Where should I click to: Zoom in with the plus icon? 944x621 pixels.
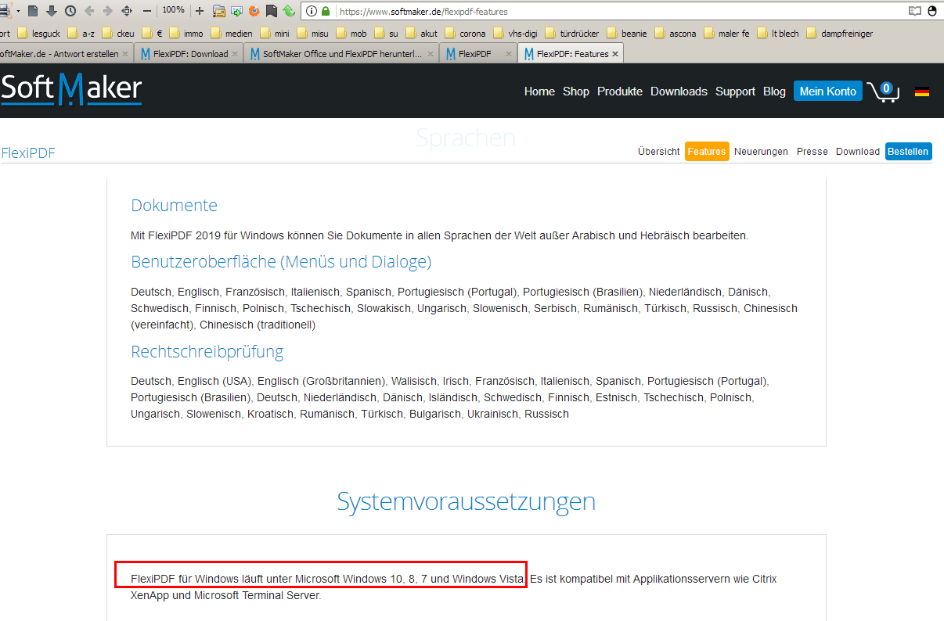200,11
